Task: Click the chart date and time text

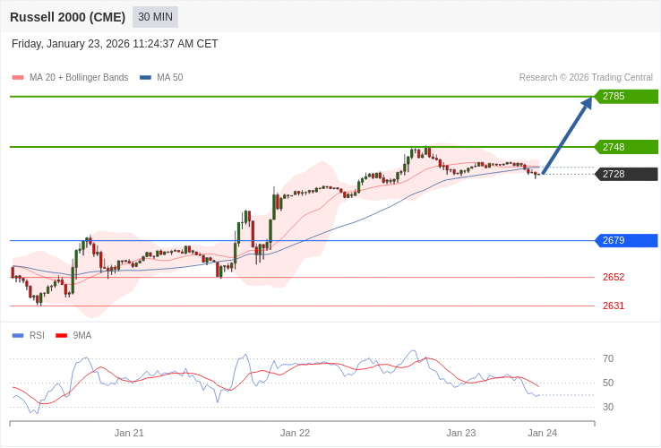Action: (x=115, y=44)
